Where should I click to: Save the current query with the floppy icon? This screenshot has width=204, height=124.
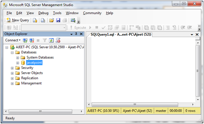(58, 20)
